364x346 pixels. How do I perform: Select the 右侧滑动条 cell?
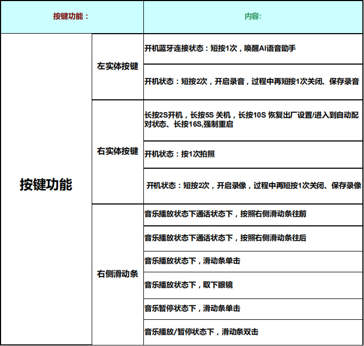point(118,274)
